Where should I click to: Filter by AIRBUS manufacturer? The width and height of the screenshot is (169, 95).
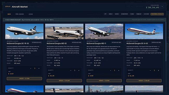(x=111, y=14)
